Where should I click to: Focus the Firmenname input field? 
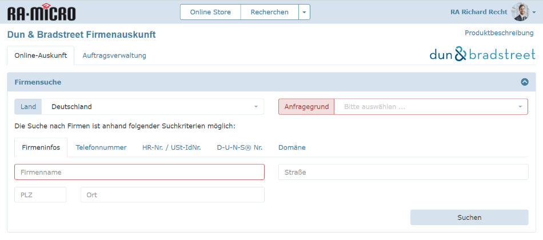pyautogui.click(x=139, y=172)
